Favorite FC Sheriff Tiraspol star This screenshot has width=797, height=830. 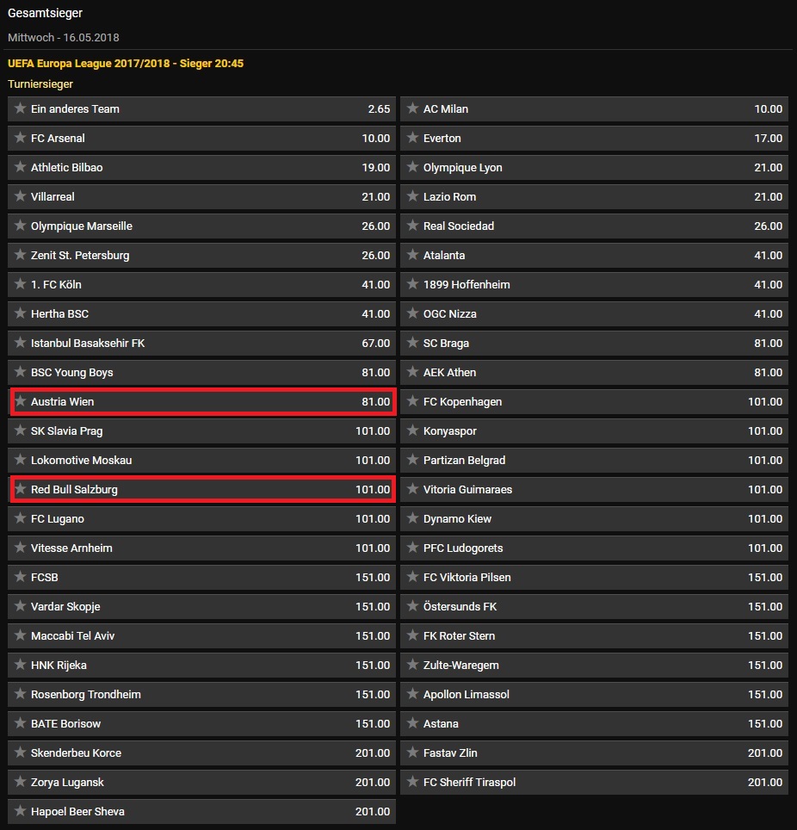point(413,782)
